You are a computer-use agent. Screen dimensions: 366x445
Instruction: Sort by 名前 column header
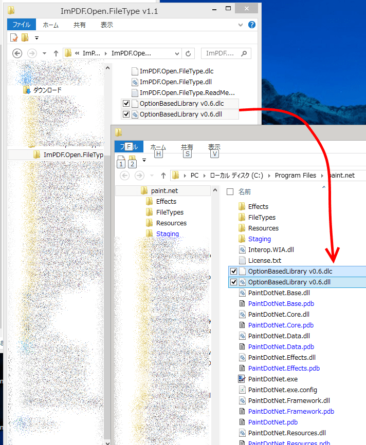click(244, 192)
